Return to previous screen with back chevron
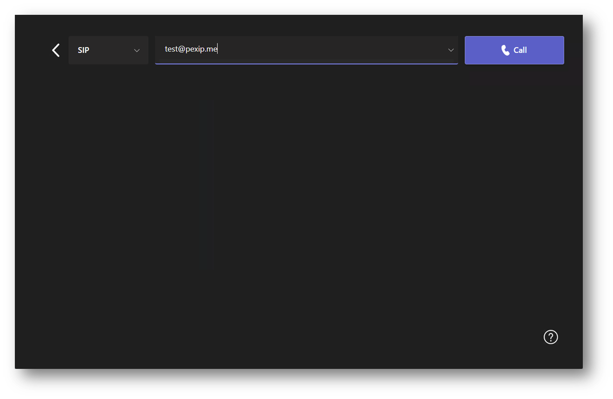 click(x=56, y=50)
